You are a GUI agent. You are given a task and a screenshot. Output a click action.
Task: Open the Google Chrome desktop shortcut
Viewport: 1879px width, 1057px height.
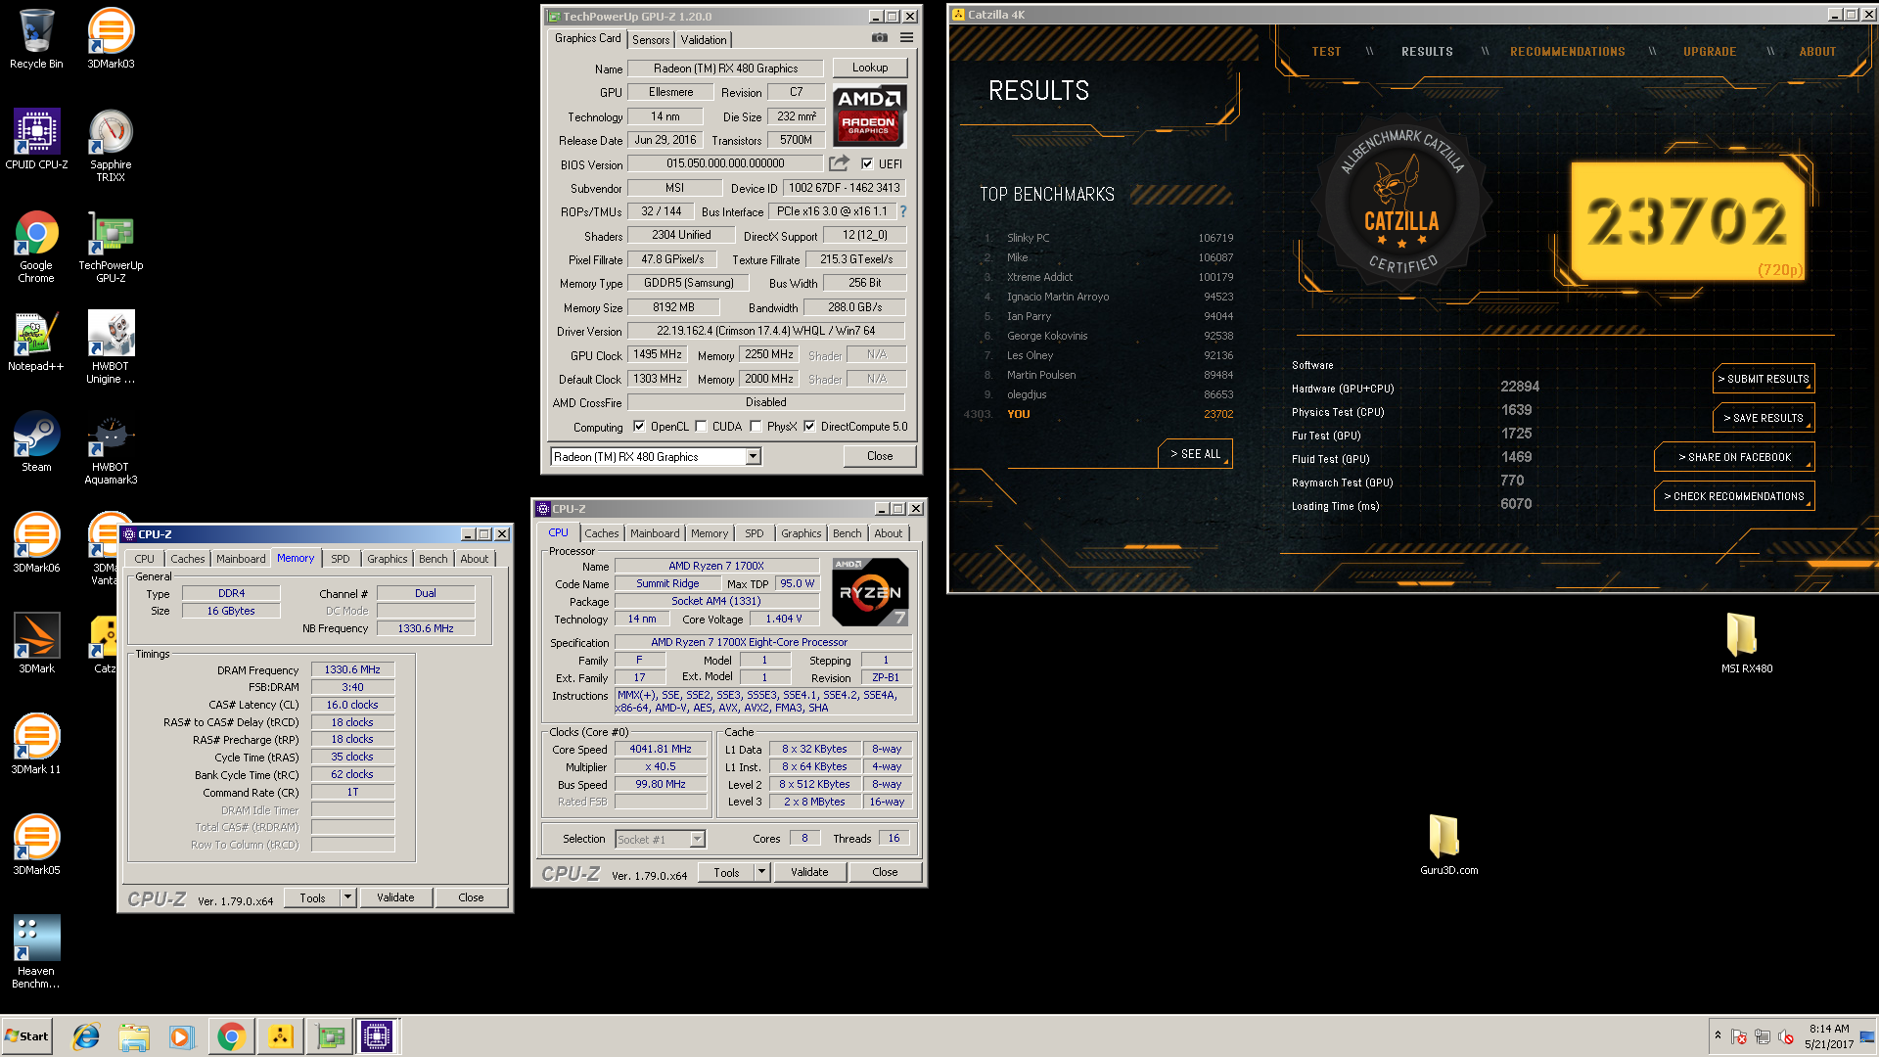click(36, 247)
